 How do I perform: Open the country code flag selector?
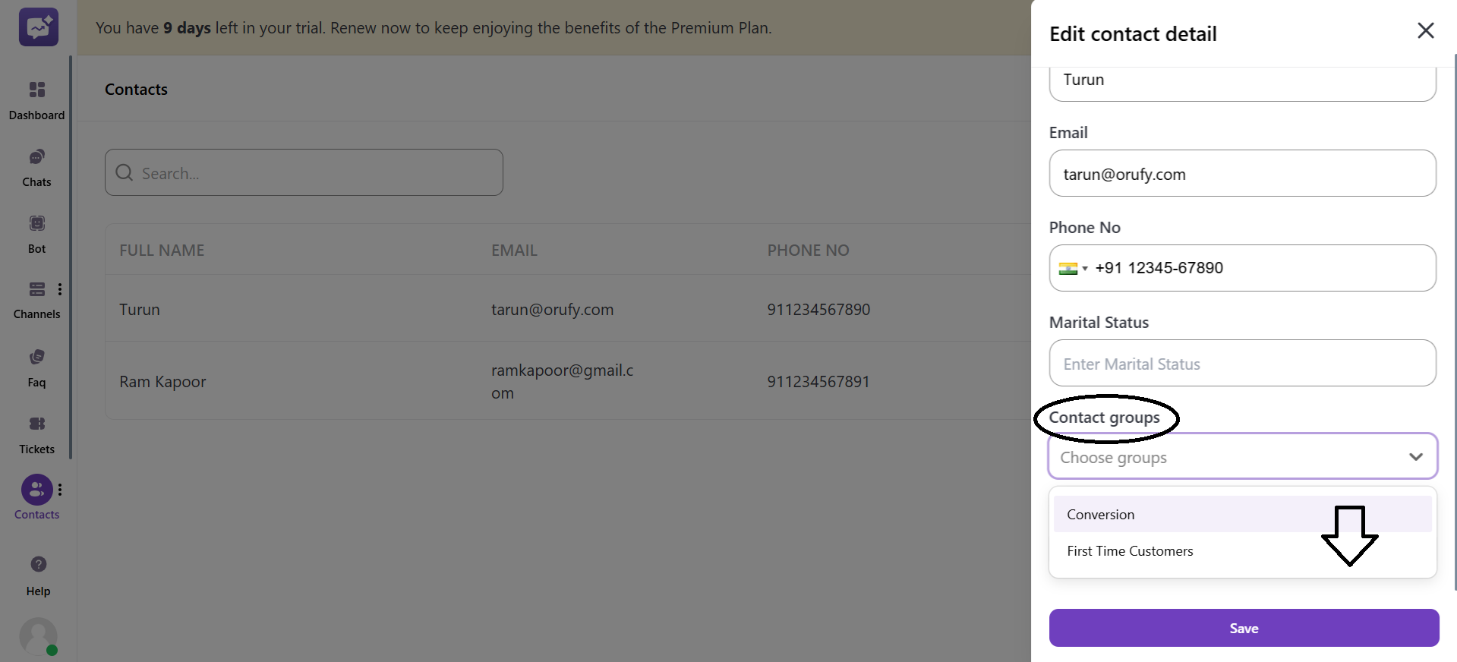(x=1074, y=268)
